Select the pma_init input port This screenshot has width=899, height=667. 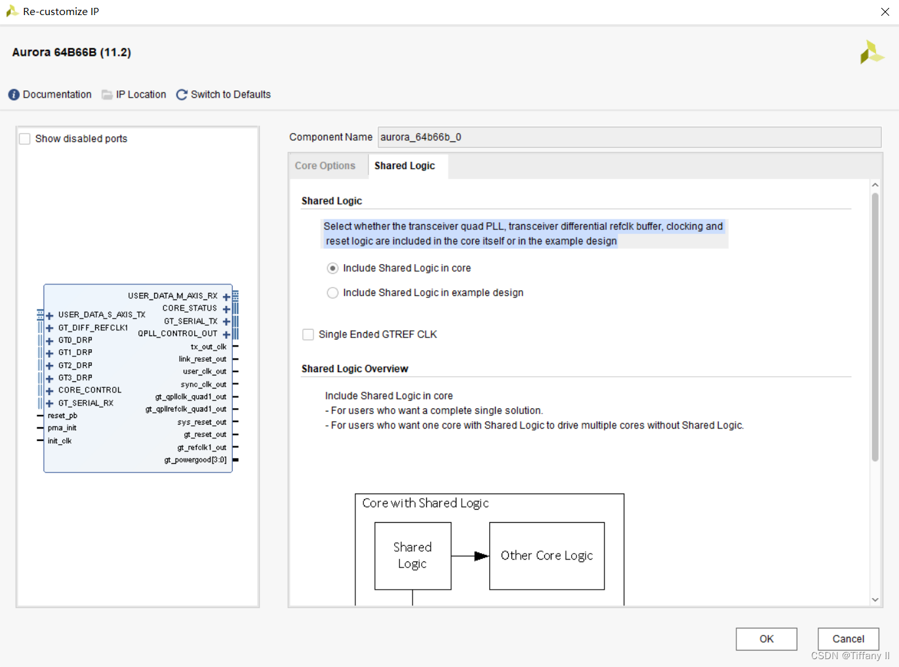[x=62, y=429]
